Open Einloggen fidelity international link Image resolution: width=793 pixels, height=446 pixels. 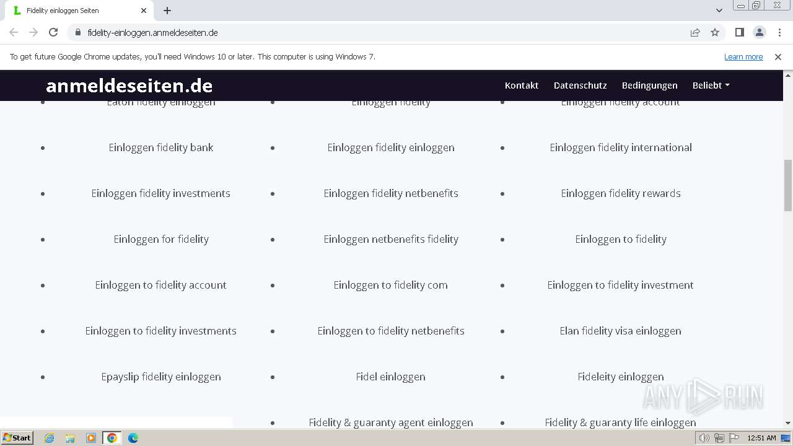621,147
